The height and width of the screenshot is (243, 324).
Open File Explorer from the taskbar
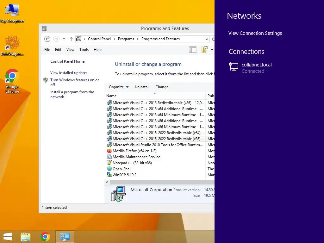tap(26, 237)
